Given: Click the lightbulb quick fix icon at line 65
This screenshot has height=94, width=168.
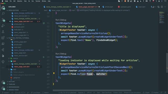Looking at the screenshot, I should [x=54, y=73].
